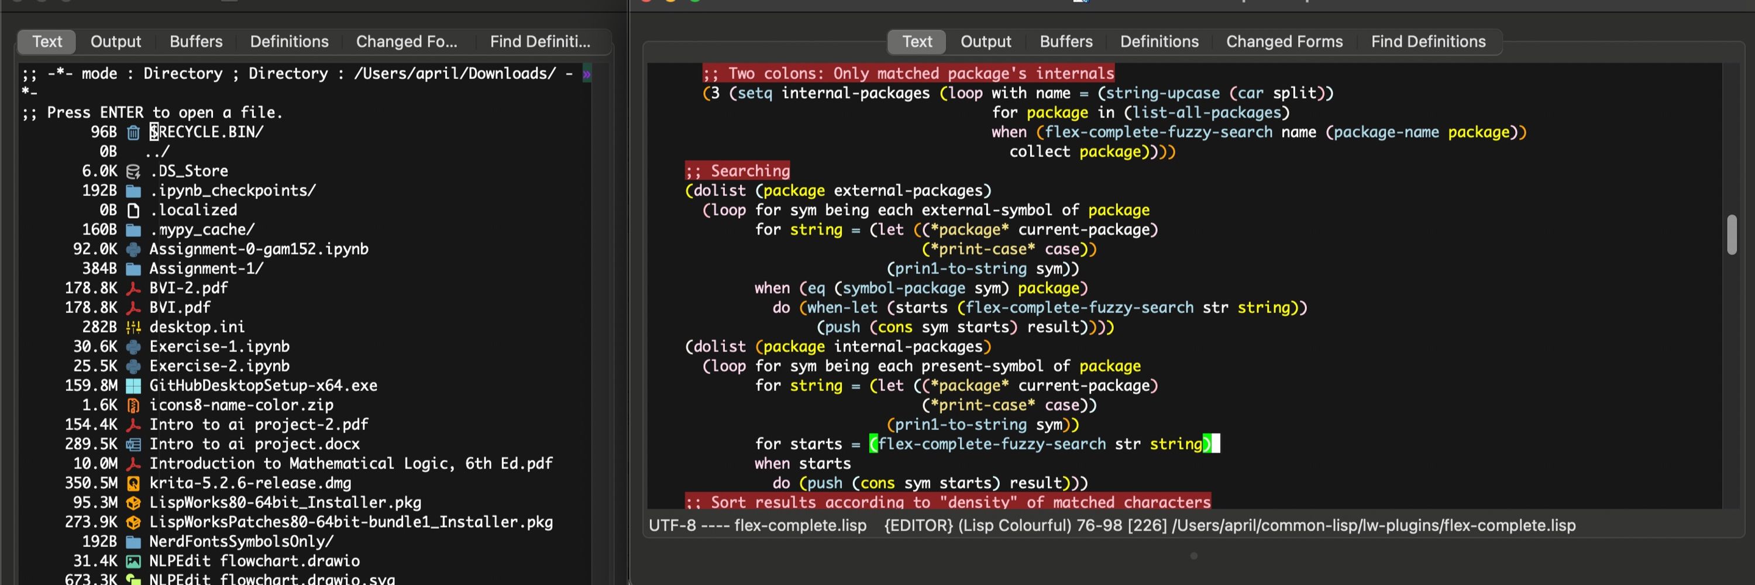Click the Intro to ai project.docx file name
Image resolution: width=1755 pixels, height=585 pixels.
[x=255, y=445]
